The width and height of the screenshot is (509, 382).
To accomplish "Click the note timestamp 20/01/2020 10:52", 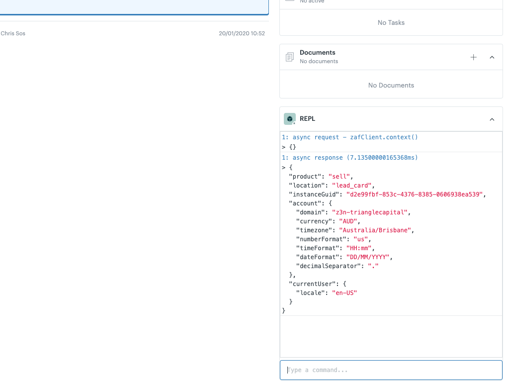I will (x=242, y=33).
